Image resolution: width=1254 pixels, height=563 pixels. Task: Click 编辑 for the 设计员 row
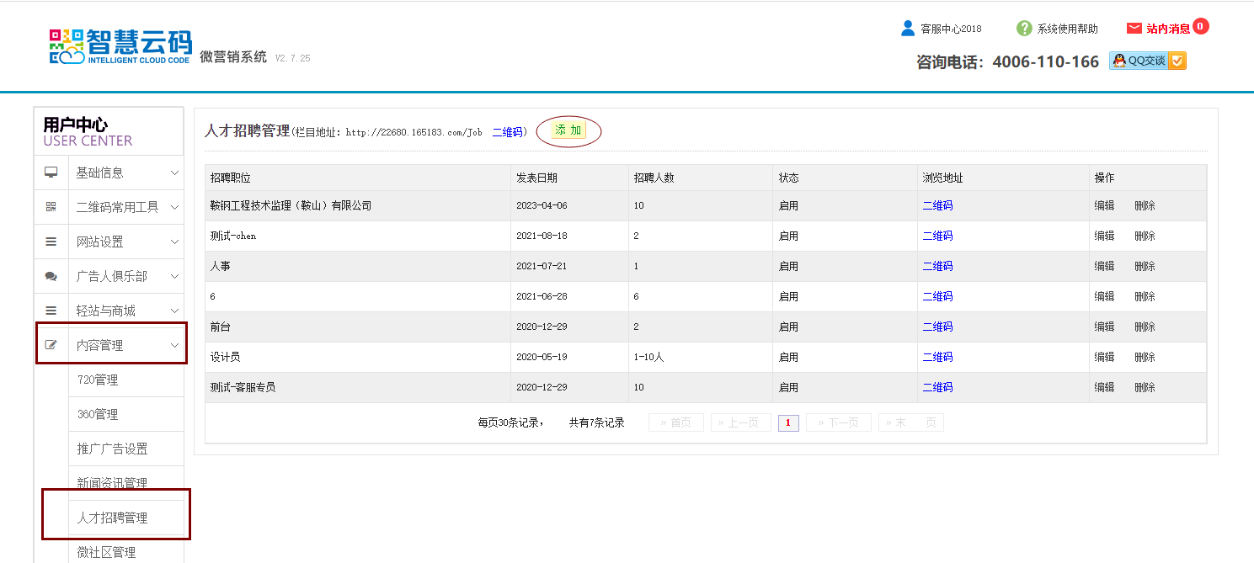pyautogui.click(x=1104, y=357)
